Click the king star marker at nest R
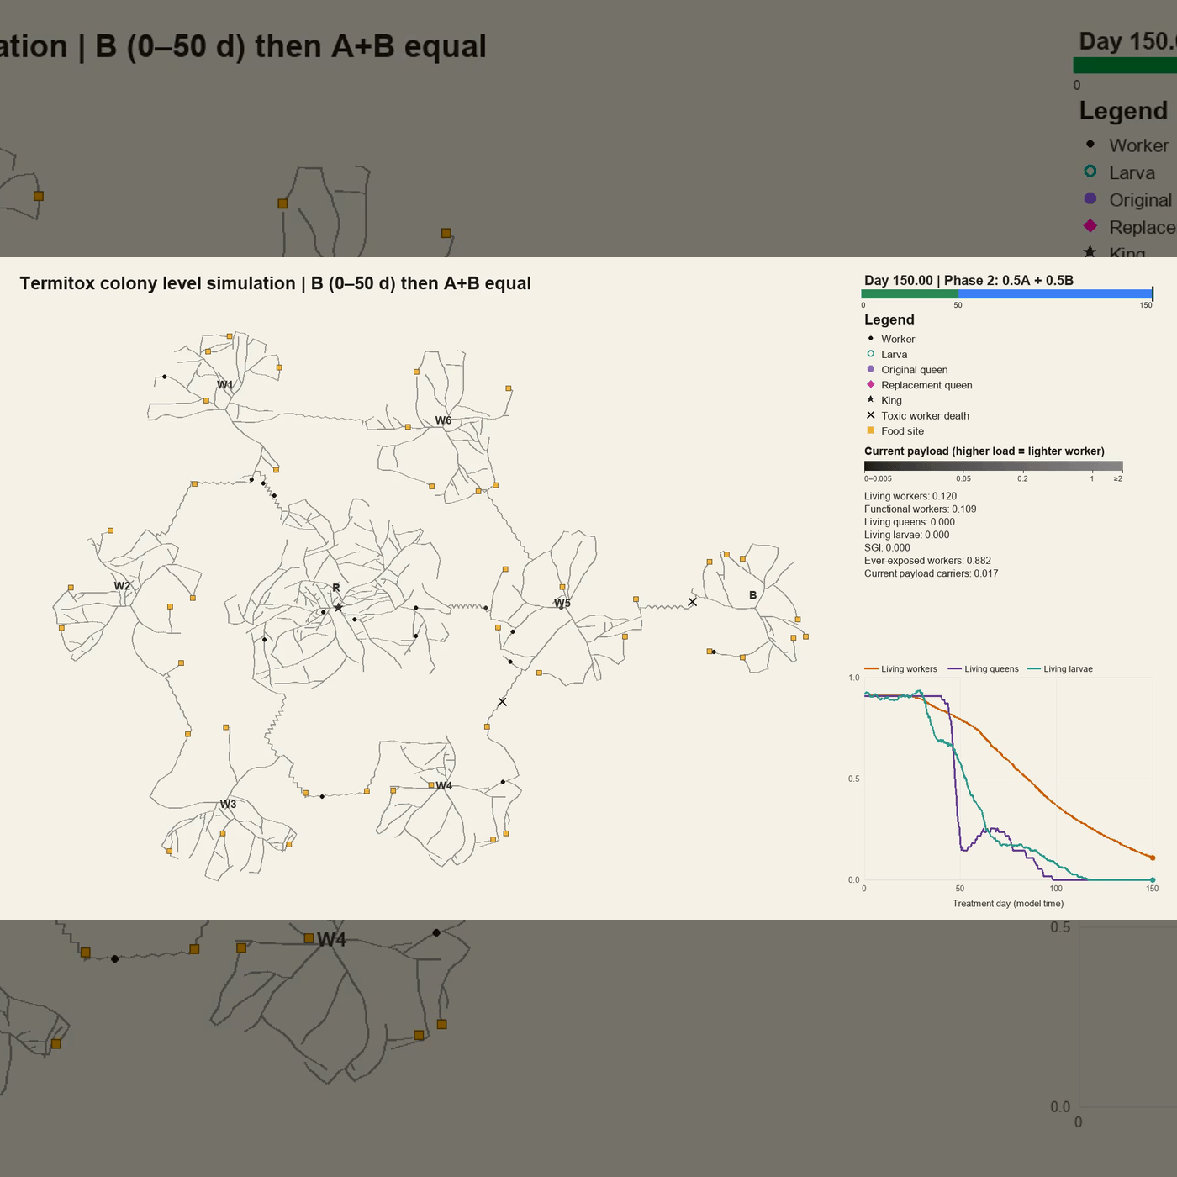 pyautogui.click(x=338, y=607)
